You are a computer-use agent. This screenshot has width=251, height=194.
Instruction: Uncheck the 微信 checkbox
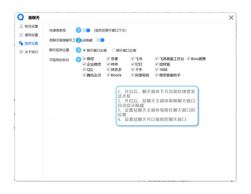point(84,59)
